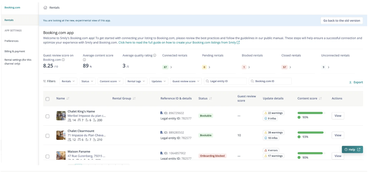369x175 pixels.
Task: Click the 17 warnings badge
Action: (x=273, y=156)
